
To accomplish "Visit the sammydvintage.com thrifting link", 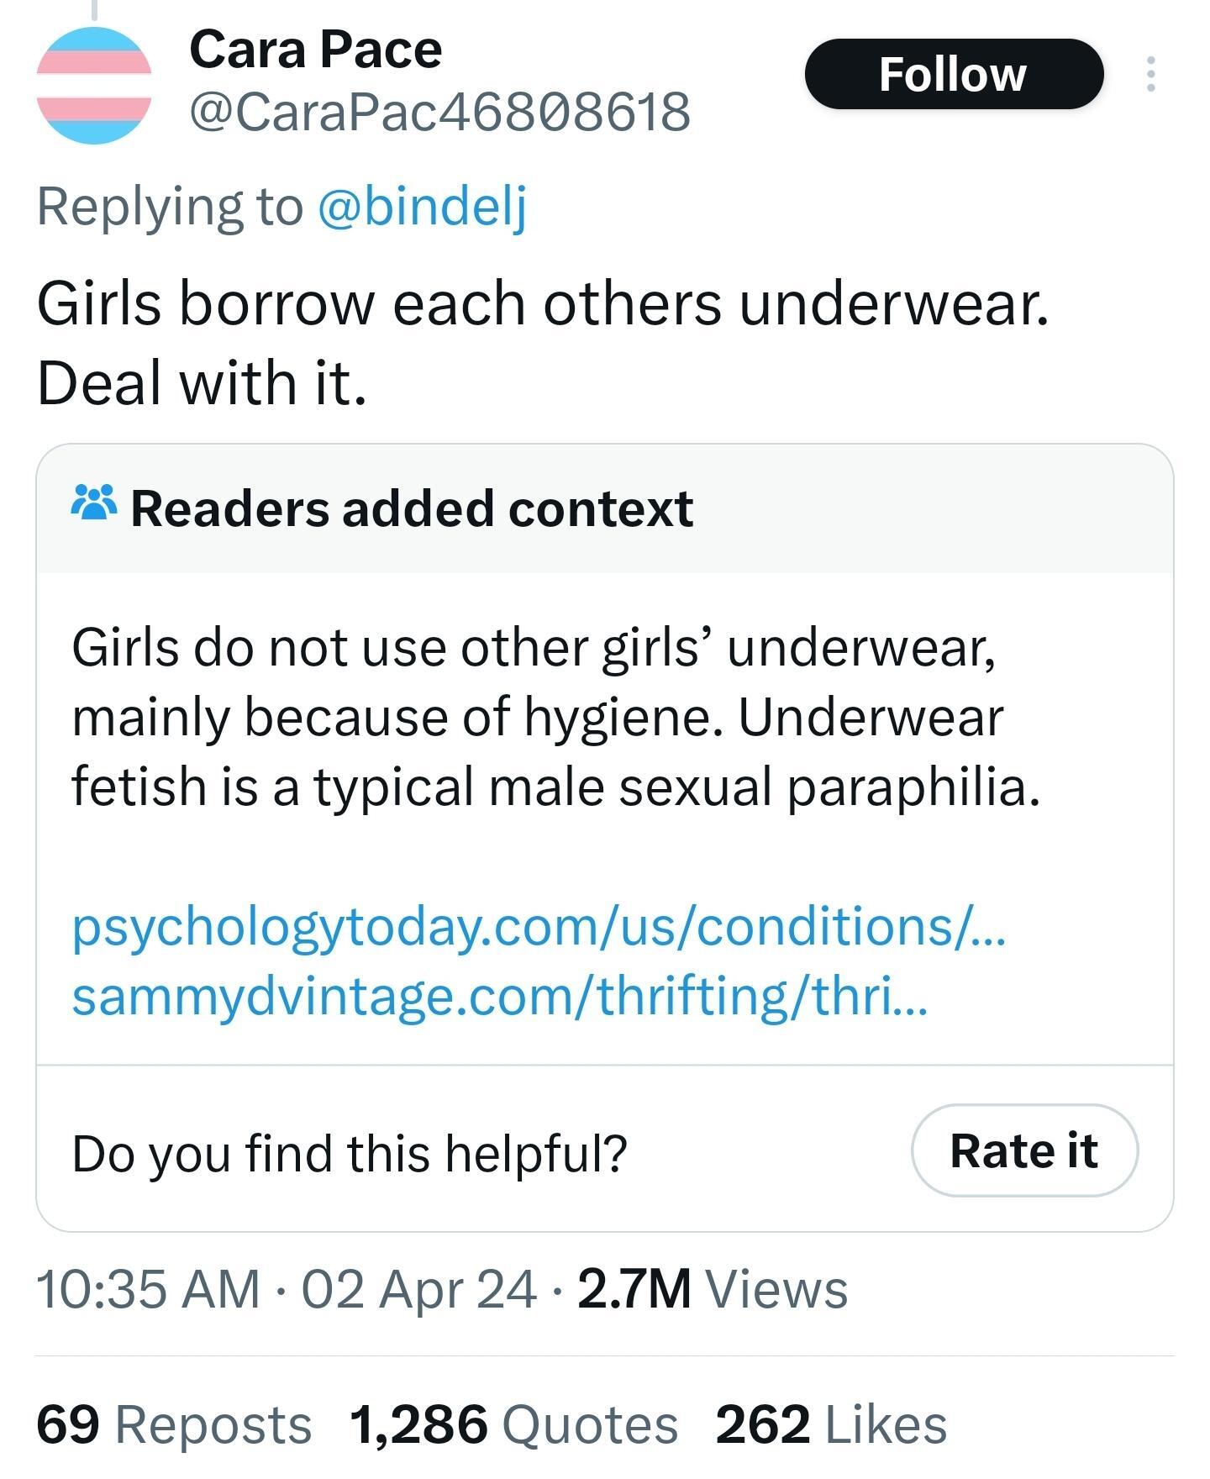I will click(x=500, y=996).
